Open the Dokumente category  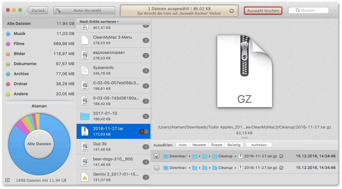click(39, 64)
